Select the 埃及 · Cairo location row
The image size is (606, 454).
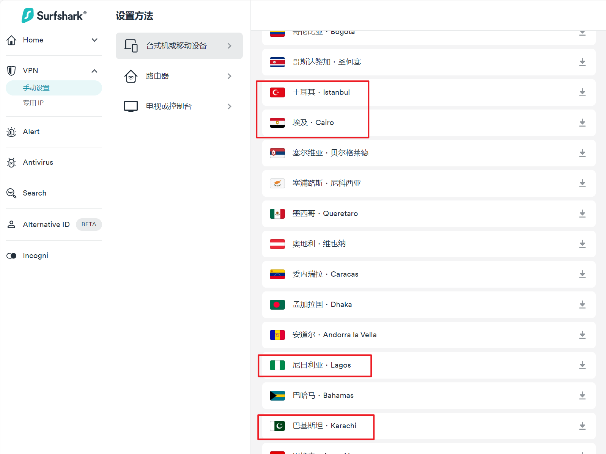tap(429, 123)
